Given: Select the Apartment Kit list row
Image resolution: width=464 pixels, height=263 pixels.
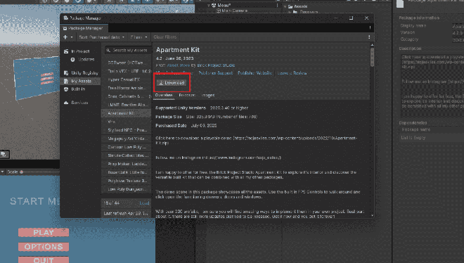Looking at the screenshot, I should [127, 113].
